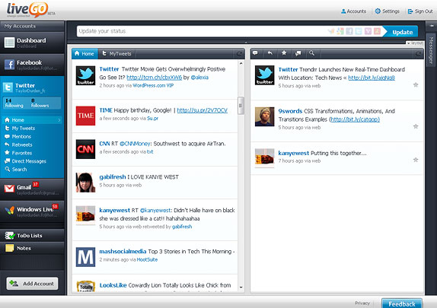
Task: Open the @CNNMoney mention link
Action: 135,144
